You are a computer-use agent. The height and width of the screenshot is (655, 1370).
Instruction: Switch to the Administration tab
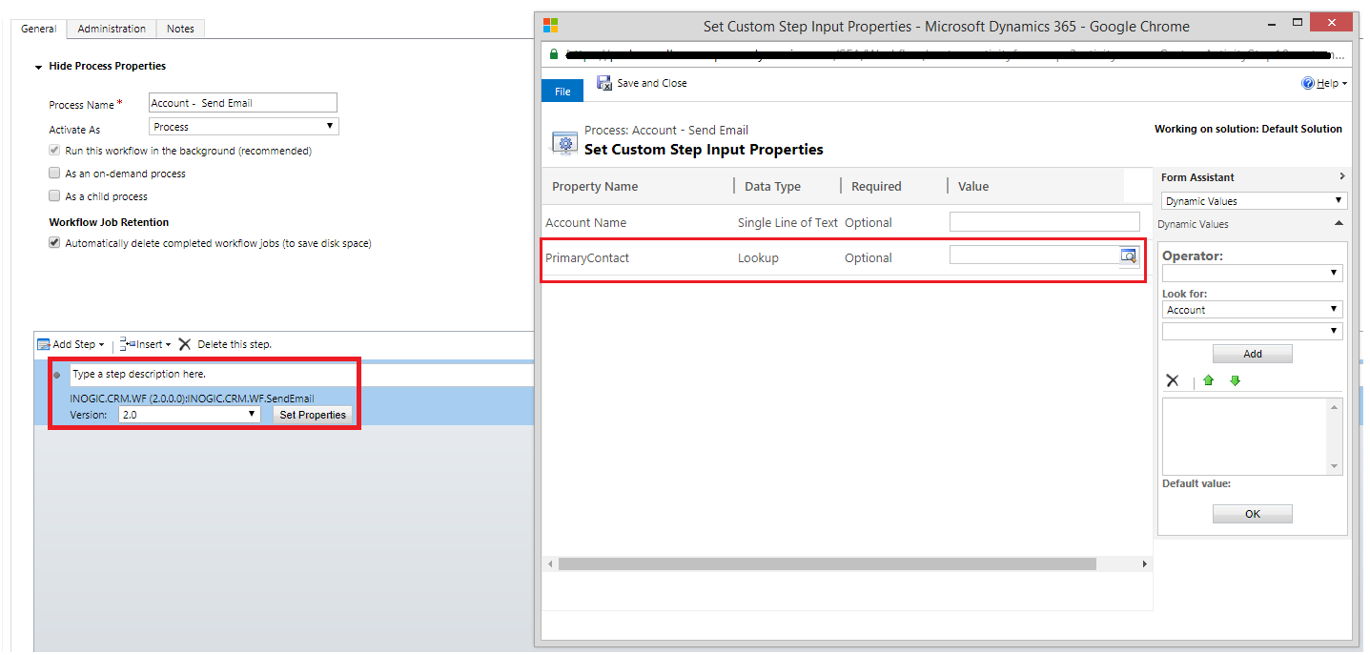point(112,29)
